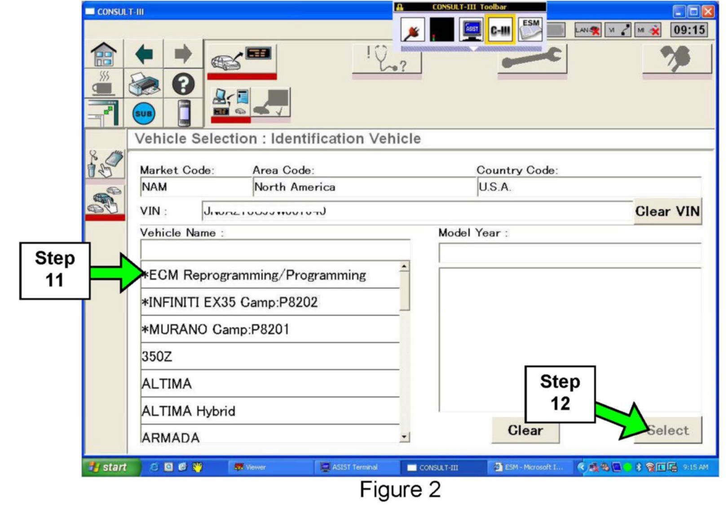Click the green Back arrow icon

[x=144, y=55]
